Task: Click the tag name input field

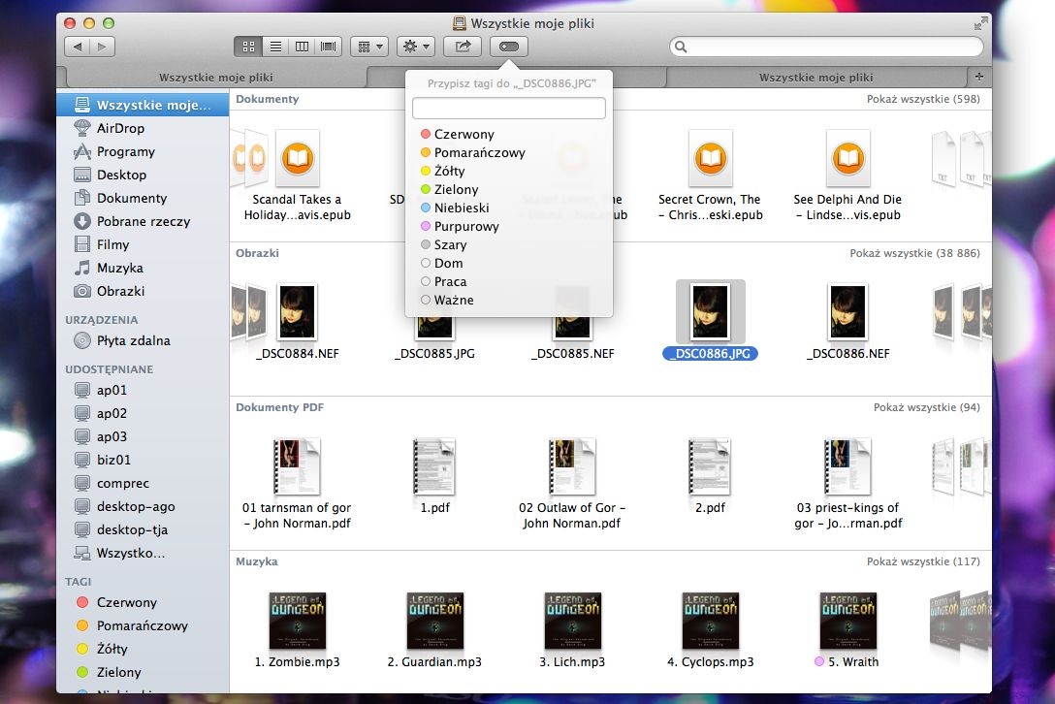Action: (509, 108)
